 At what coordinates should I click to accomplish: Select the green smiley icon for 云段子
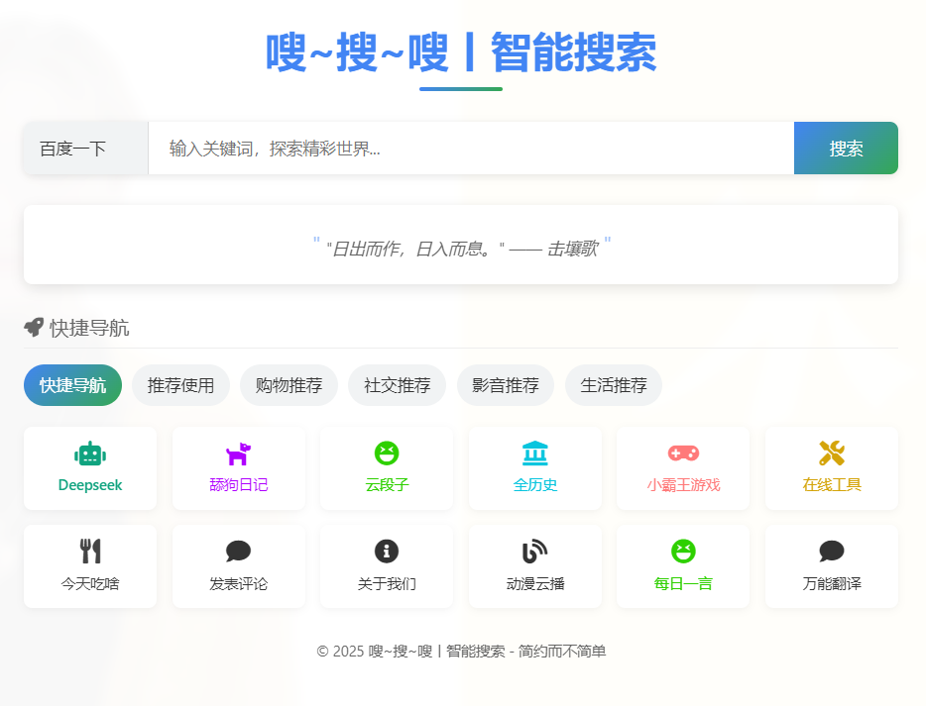[x=387, y=454]
